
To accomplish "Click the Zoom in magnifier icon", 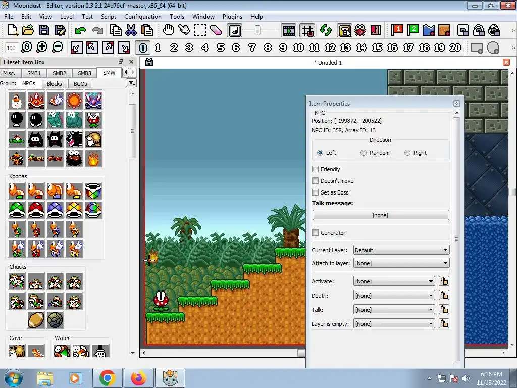I will click(42, 47).
